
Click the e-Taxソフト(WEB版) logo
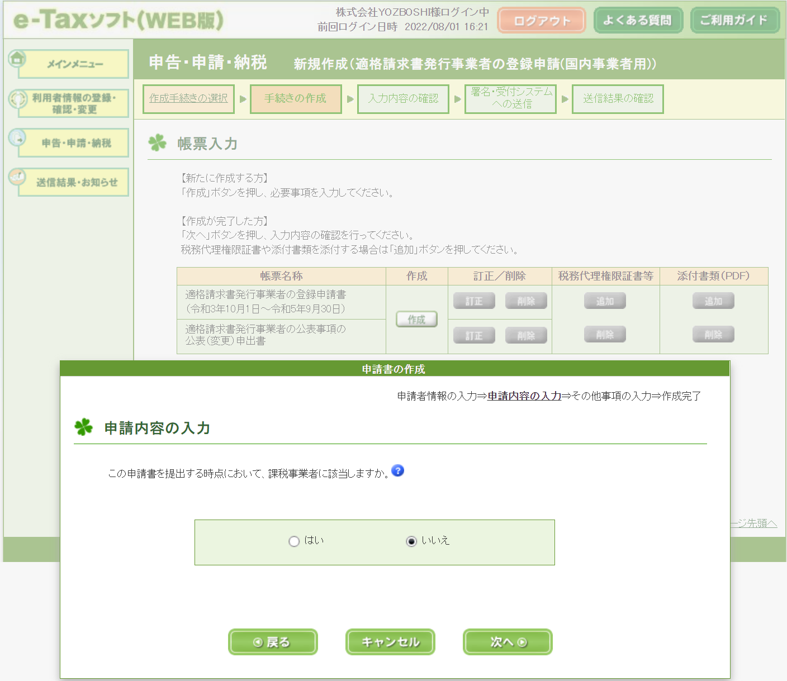(118, 20)
